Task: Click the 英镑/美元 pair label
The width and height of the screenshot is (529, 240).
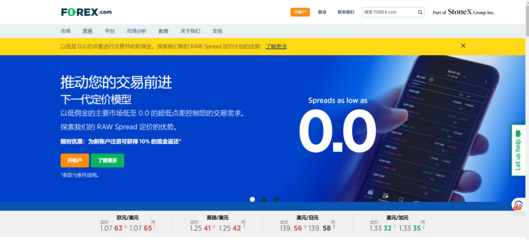Action: click(x=218, y=218)
